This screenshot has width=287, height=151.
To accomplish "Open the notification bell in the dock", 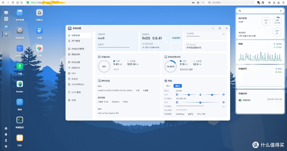I will 6,134.
